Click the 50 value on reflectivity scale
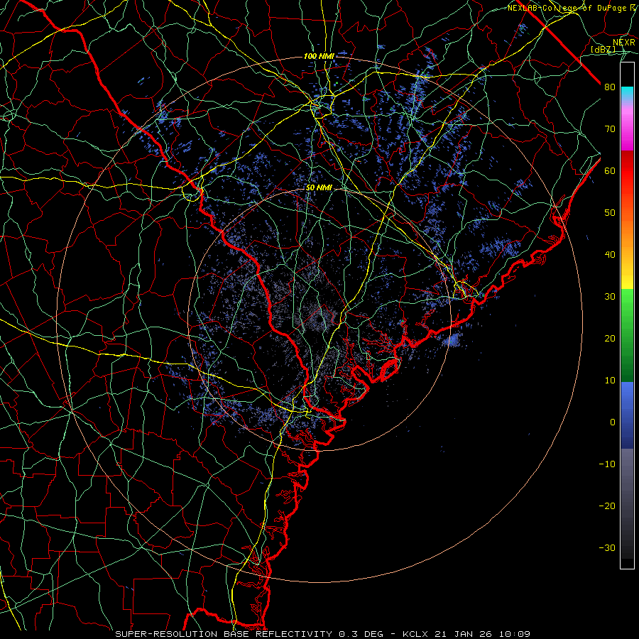The width and height of the screenshot is (639, 639). click(x=610, y=213)
